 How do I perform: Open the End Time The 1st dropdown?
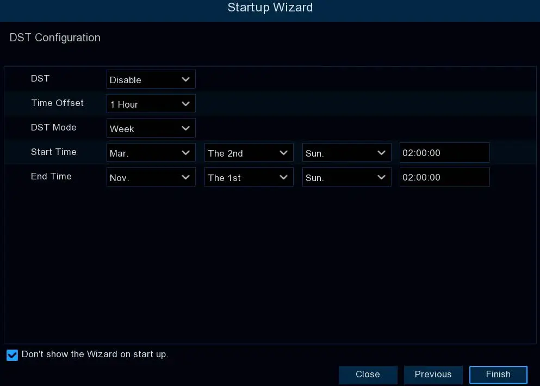pos(249,177)
